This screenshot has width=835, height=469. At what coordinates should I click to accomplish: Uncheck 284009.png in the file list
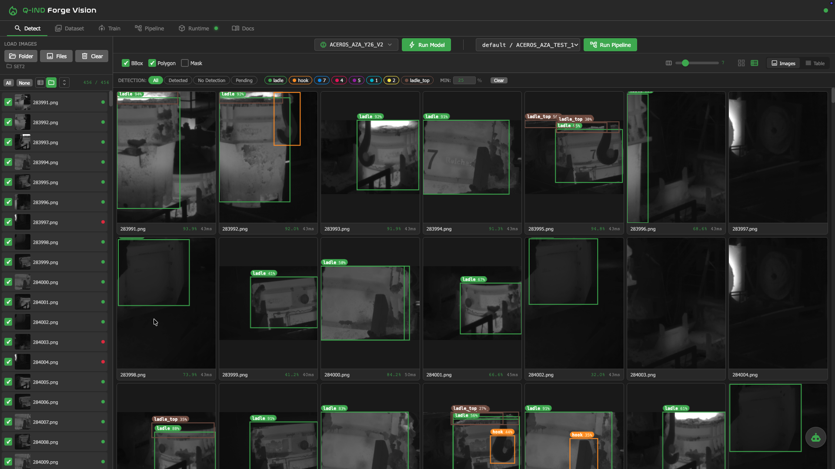coord(8,462)
